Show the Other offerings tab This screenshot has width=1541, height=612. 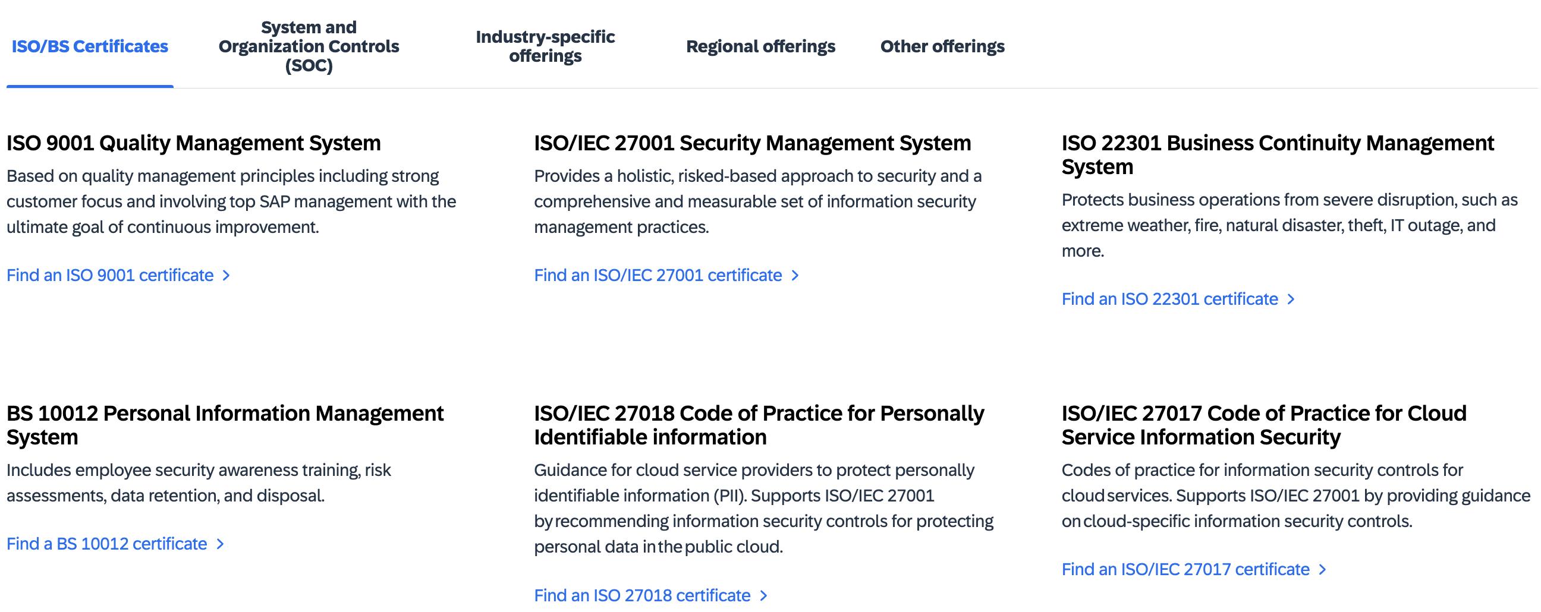(x=942, y=46)
